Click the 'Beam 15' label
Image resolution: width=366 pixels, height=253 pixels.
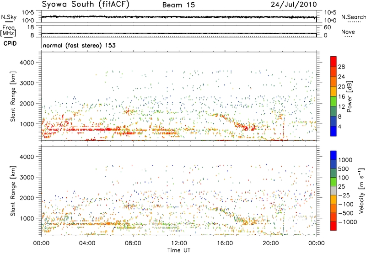(178, 5)
